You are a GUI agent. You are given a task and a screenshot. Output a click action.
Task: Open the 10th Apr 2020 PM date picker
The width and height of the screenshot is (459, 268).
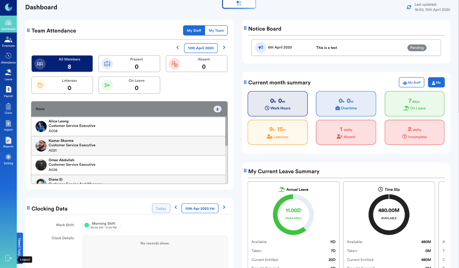pyautogui.click(x=200, y=208)
